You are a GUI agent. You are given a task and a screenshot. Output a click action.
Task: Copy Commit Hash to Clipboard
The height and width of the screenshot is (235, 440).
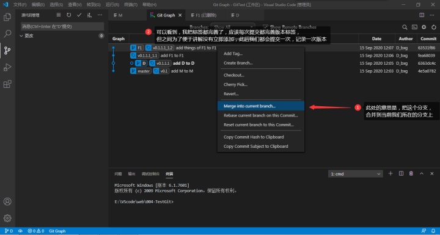(x=261, y=137)
